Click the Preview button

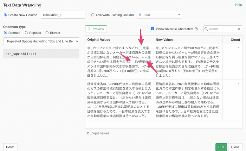(x=96, y=29)
